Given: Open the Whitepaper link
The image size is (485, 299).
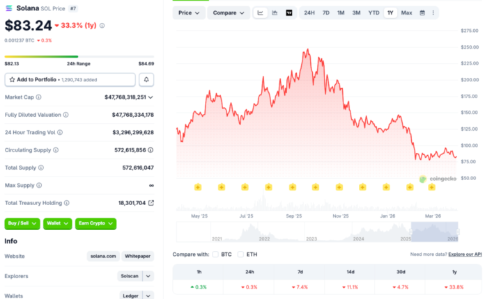Looking at the screenshot, I should click(138, 256).
